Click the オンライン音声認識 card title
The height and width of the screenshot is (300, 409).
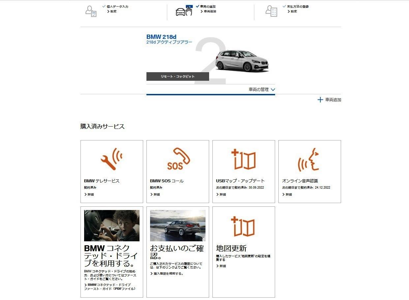click(300, 181)
